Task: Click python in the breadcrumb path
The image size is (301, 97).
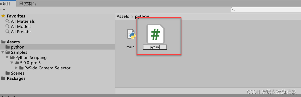Action: [142, 16]
